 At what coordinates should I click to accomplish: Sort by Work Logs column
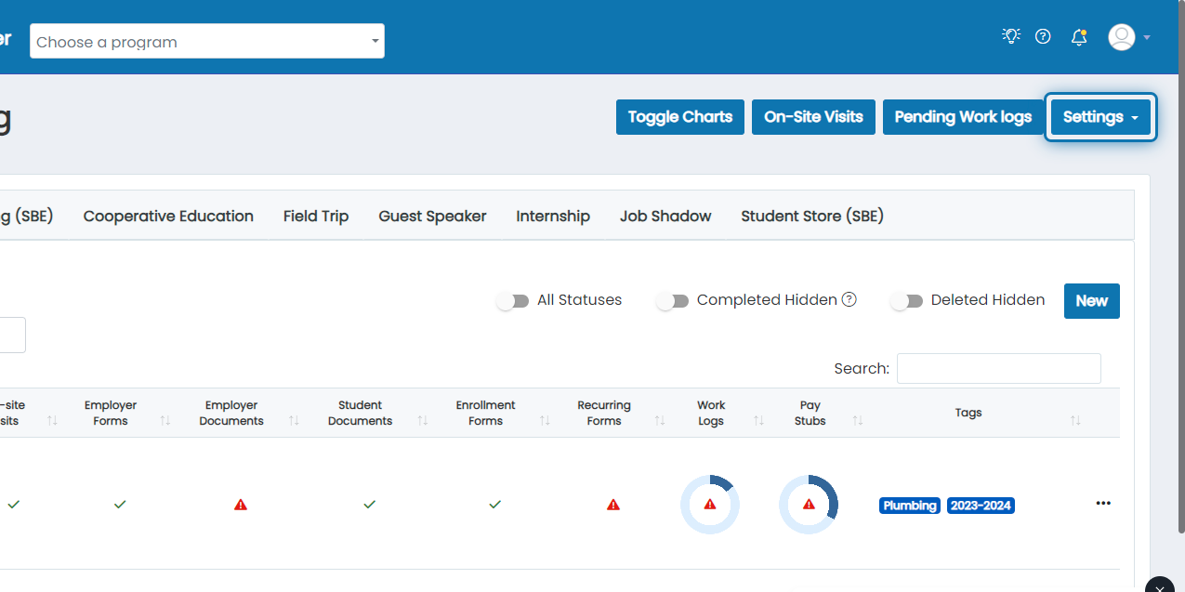pyautogui.click(x=758, y=421)
